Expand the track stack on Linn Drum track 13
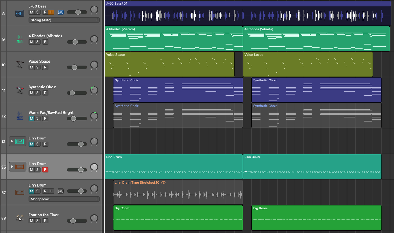The image size is (394, 233). point(12,141)
